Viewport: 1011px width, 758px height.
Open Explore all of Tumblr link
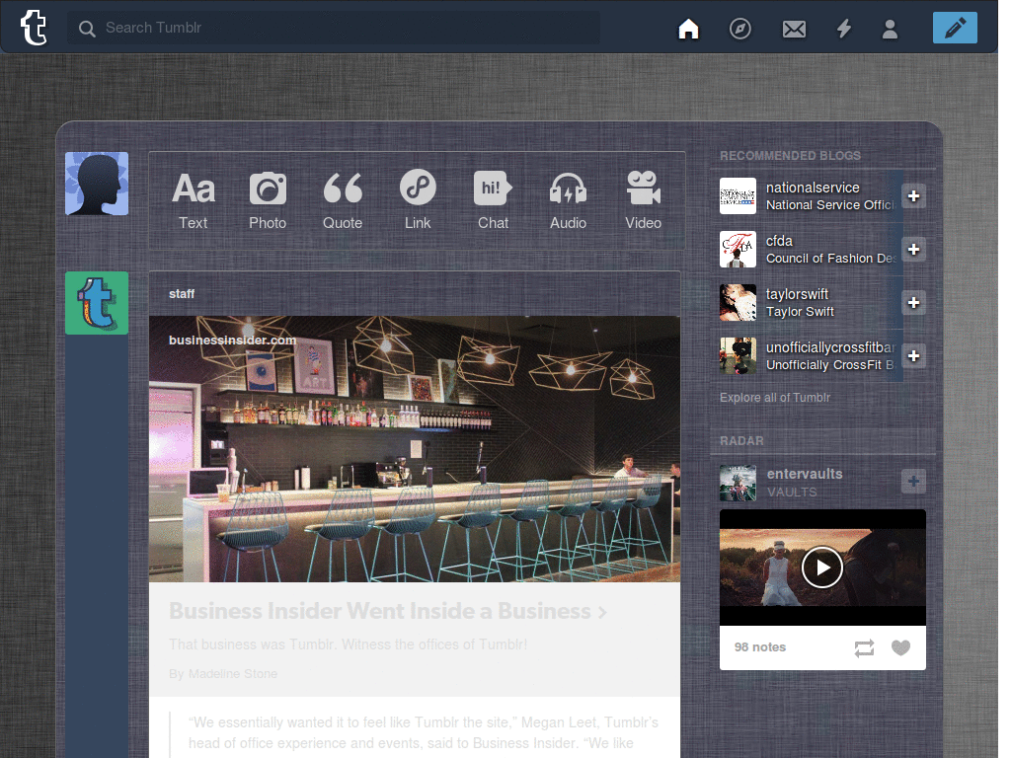point(775,398)
